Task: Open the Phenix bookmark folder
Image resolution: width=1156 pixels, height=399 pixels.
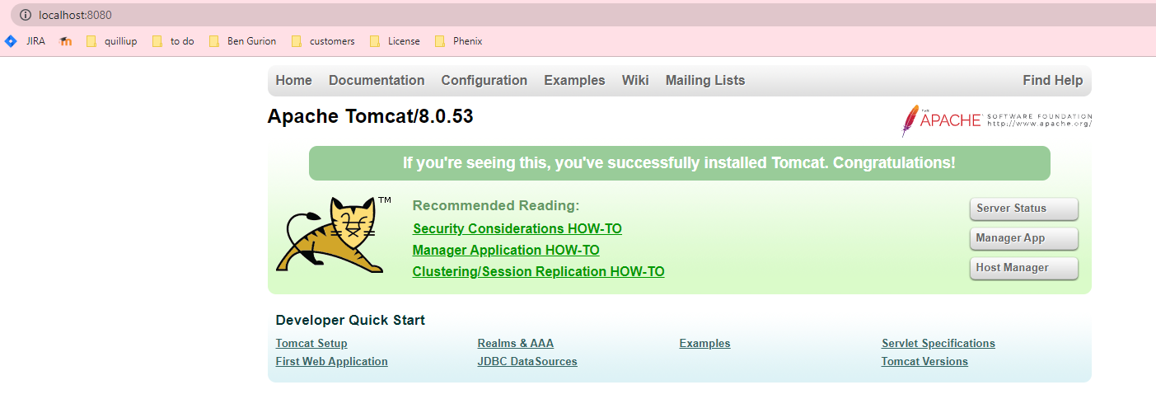Action: [458, 41]
